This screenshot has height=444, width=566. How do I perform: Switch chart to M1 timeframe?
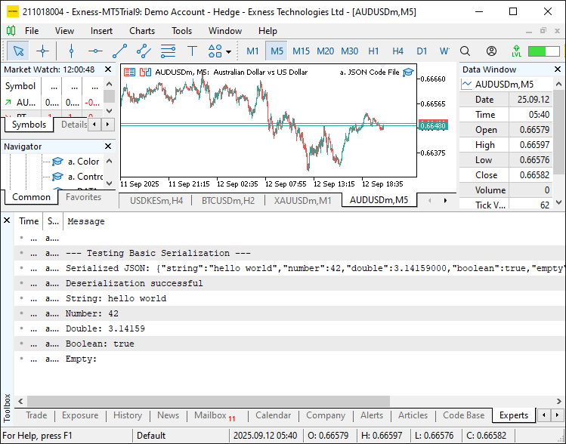(252, 51)
